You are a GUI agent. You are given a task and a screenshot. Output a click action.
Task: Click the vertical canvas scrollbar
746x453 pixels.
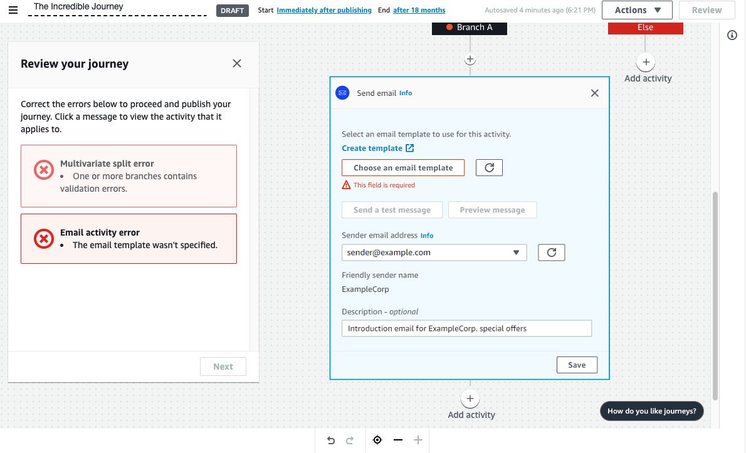click(x=716, y=294)
